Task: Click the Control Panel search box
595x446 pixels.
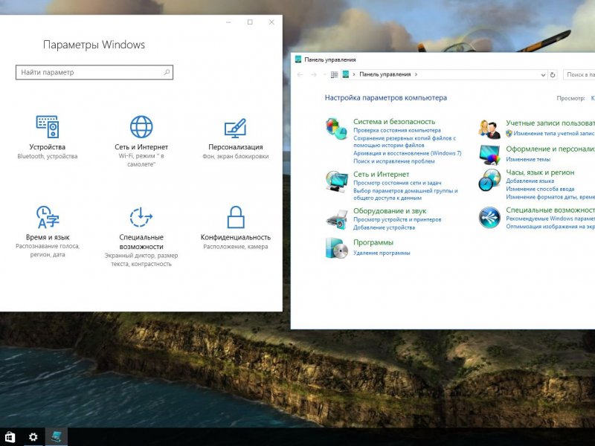Action: click(x=579, y=75)
